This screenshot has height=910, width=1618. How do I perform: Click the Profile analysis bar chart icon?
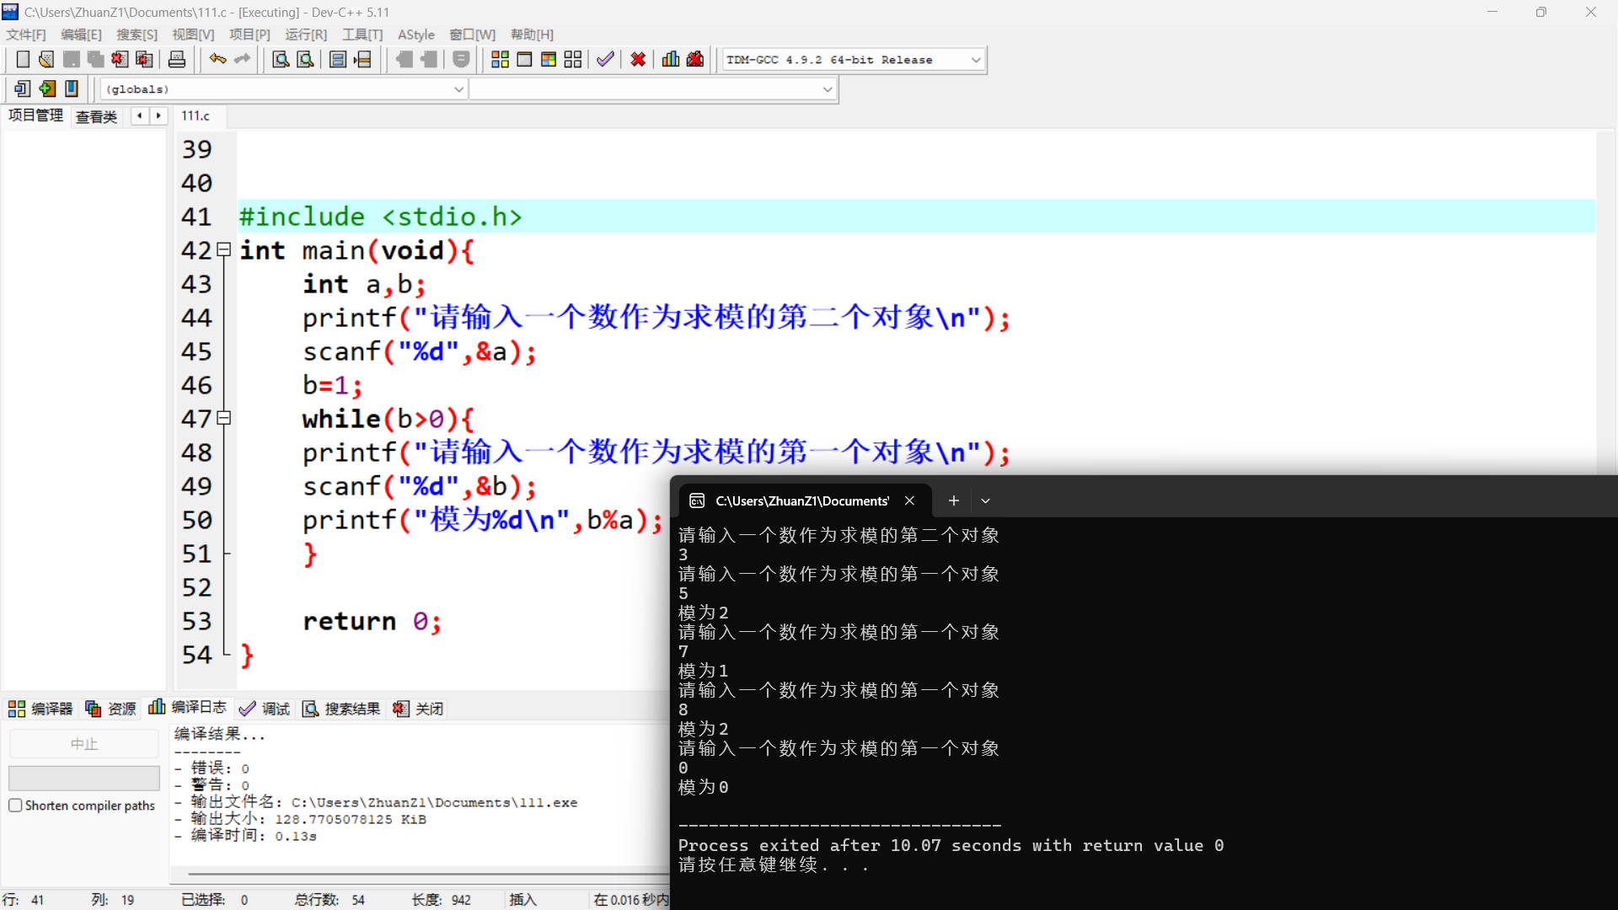(671, 60)
